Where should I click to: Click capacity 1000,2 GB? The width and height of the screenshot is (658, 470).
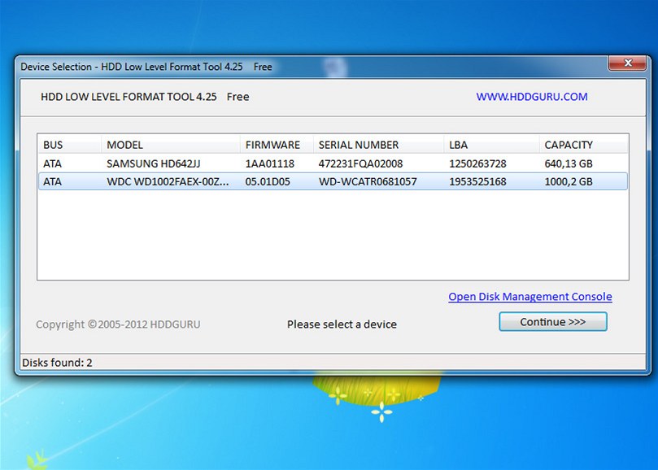point(569,181)
